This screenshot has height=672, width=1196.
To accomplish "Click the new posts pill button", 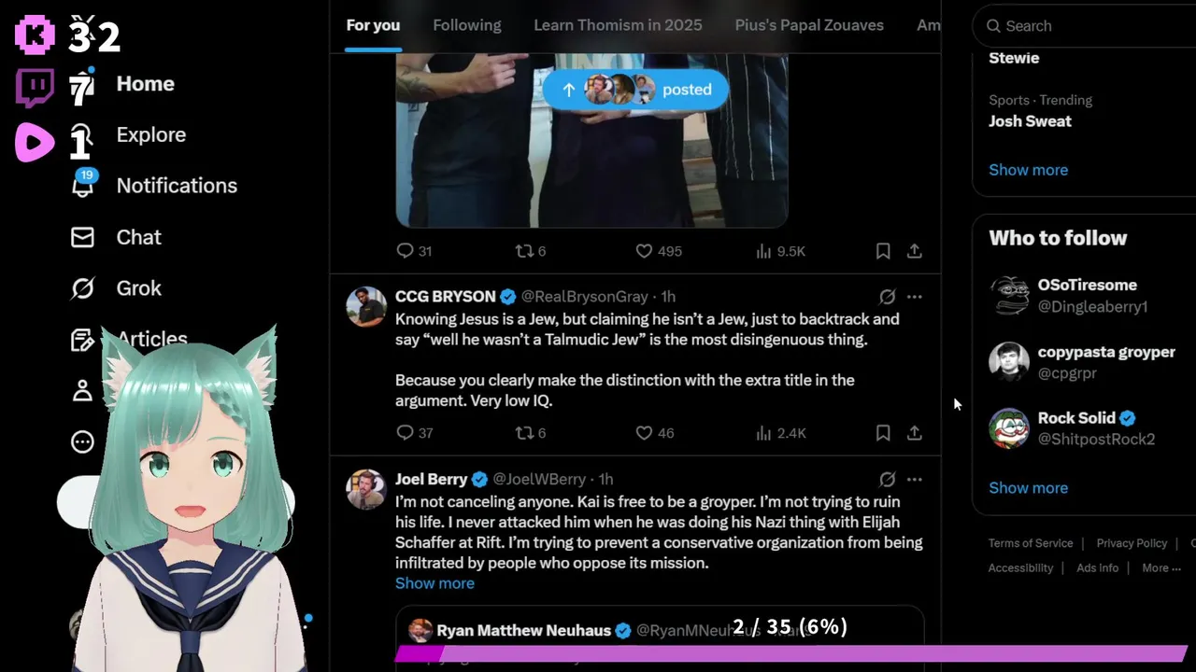I will [x=635, y=90].
